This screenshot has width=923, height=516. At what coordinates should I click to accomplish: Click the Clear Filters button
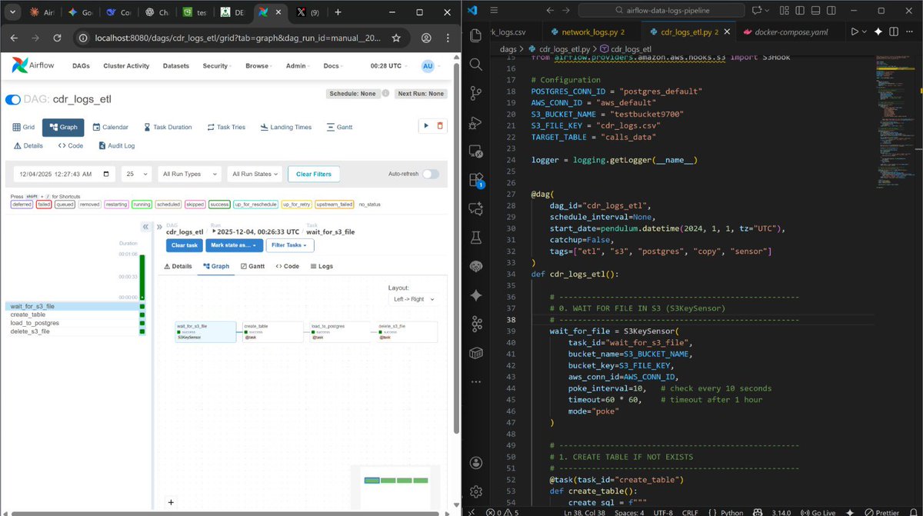click(x=313, y=174)
